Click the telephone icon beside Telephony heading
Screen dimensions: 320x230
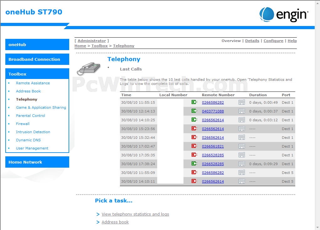click(88, 69)
